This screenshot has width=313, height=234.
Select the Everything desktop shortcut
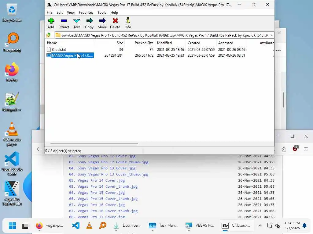coord(12,42)
